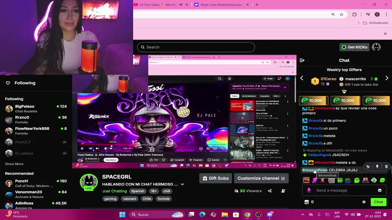This screenshot has width=392, height=220.
Task: Open the profile avatar menu next to Get KICKs
Action: pos(376,47)
